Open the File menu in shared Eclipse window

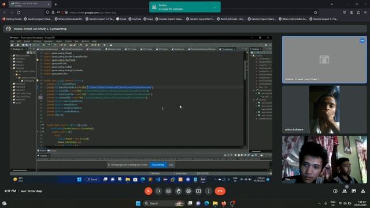coord(12,41)
